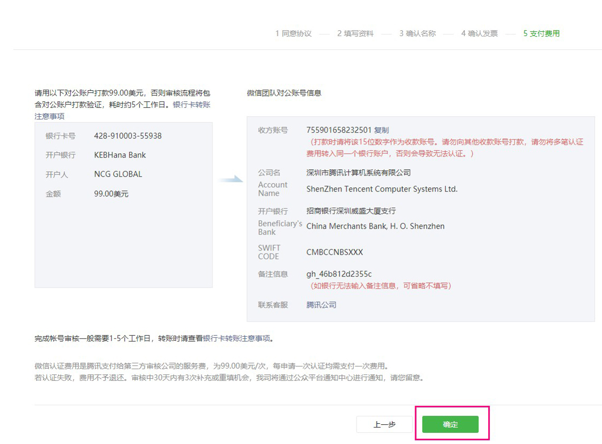Click the gray 若认证失败 refund notice line
The height and width of the screenshot is (444, 602).
pos(231,378)
